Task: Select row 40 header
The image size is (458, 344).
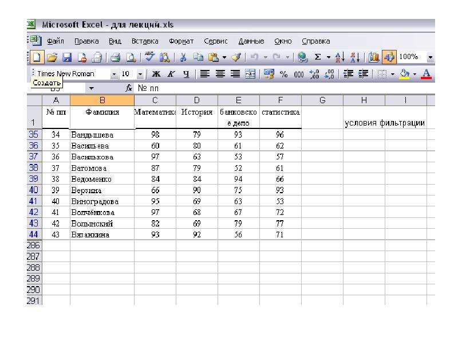Action: point(34,190)
